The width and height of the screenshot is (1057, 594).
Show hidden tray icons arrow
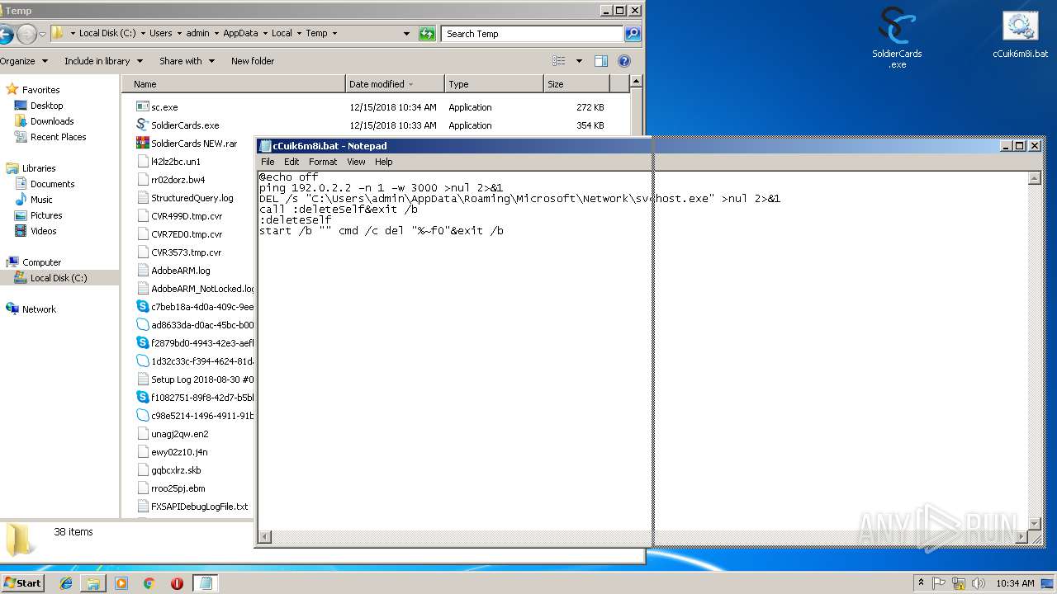coord(922,583)
